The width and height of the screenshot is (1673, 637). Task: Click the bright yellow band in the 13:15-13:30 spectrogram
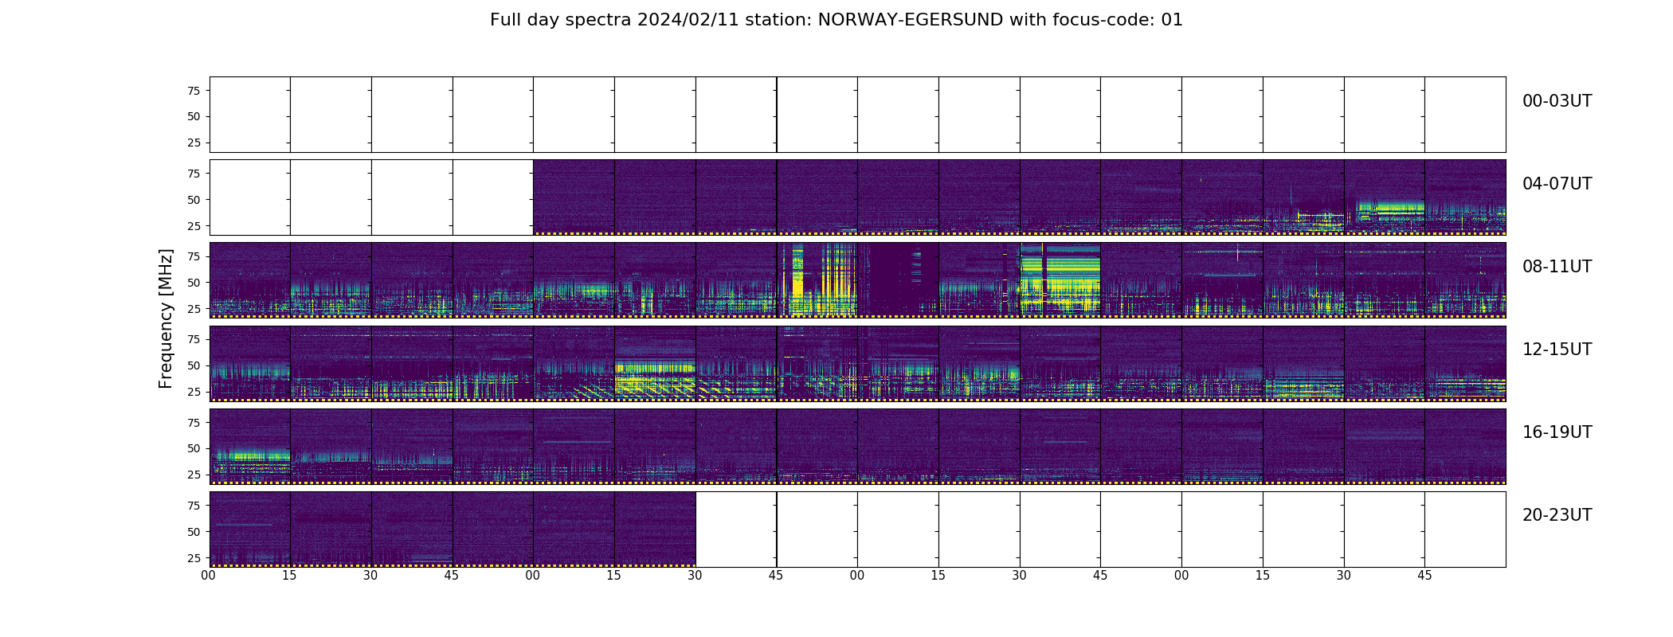point(655,369)
